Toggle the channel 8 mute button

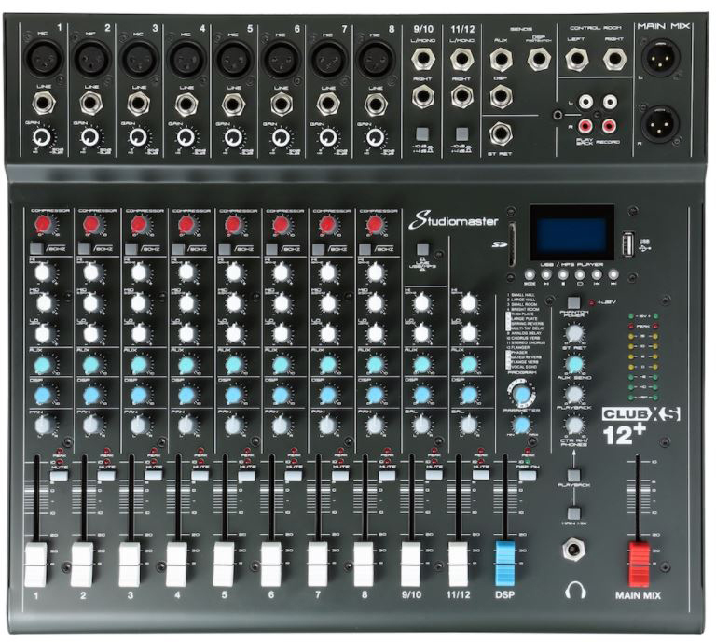point(387,476)
